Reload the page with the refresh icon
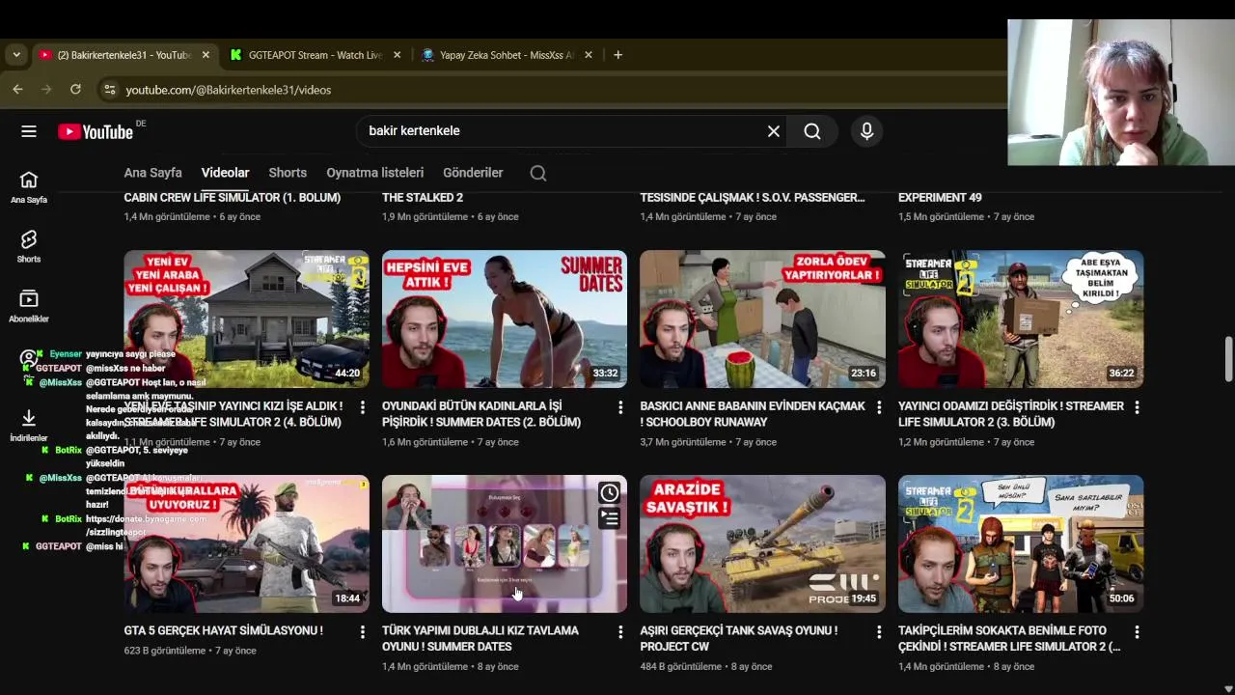 (75, 90)
